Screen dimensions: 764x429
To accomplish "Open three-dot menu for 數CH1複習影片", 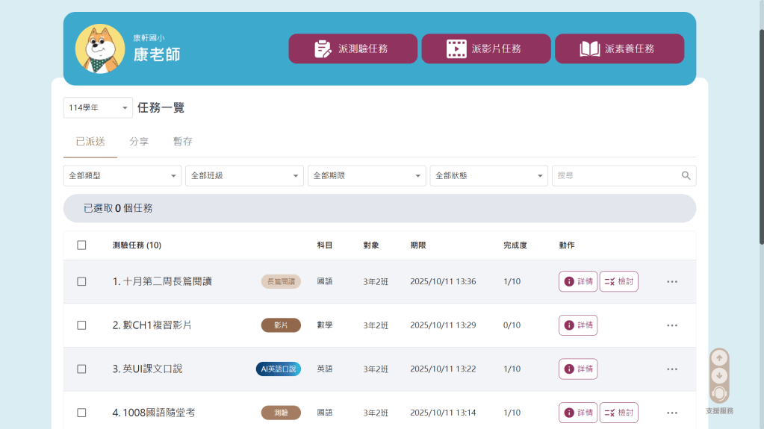I will [672, 325].
